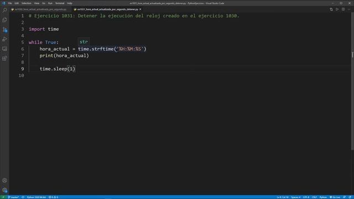This screenshot has height=199, width=354.
Task: Run the Python file with play icon
Action: point(337,9)
